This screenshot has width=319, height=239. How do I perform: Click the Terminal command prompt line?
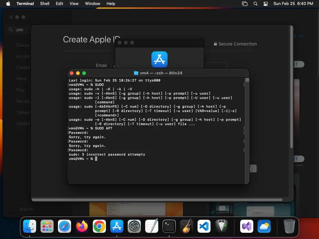[x=83, y=159]
